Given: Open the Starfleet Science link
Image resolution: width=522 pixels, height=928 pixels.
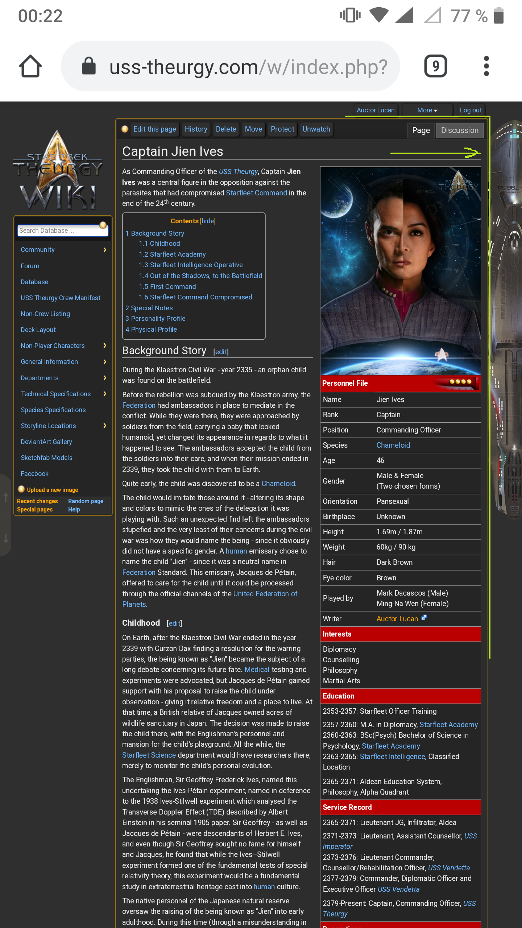Looking at the screenshot, I should tap(149, 755).
